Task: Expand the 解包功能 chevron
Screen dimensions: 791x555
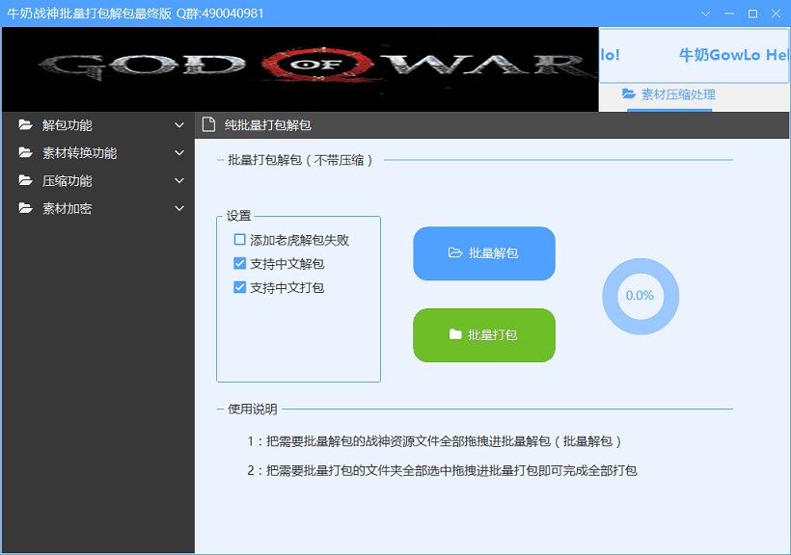Action: (x=179, y=125)
